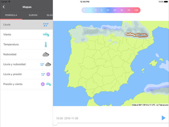The height and width of the screenshot is (127, 169).
Task: Tap purple pressure icon in Presión y viento row
Action: (x=43, y=84)
